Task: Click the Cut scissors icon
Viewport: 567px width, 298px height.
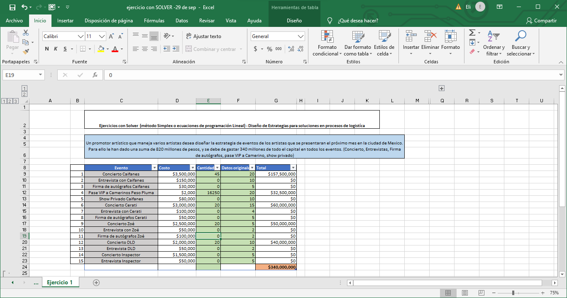Action: coord(26,33)
